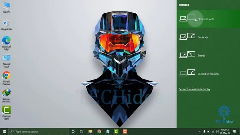The width and height of the screenshot is (240, 135).
Task: Open the taskbar clock and date
Action: (225, 132)
